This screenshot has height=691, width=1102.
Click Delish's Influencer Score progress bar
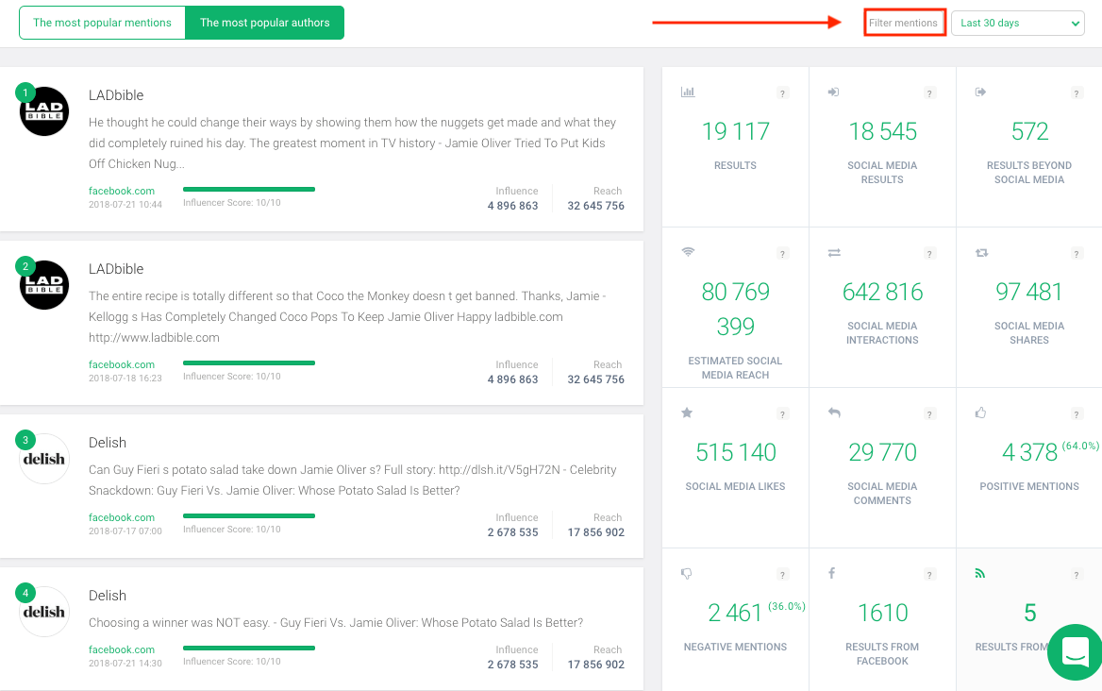pyautogui.click(x=248, y=516)
